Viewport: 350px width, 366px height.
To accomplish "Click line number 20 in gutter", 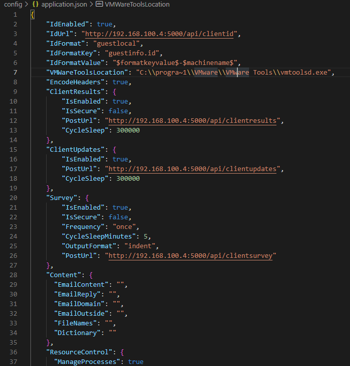I will pos(13,197).
